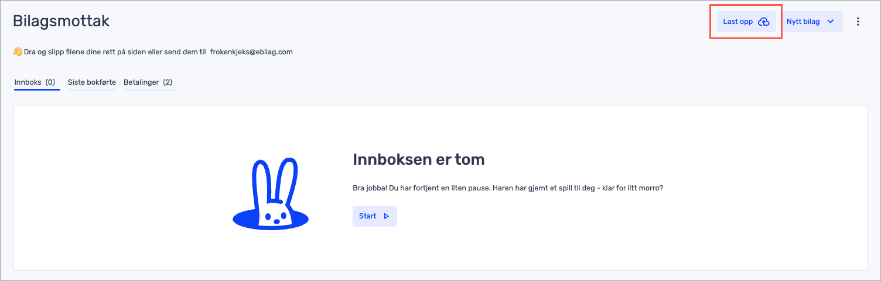Click the blue rabbit illustration
Screen dimensions: 881x281
point(271,193)
